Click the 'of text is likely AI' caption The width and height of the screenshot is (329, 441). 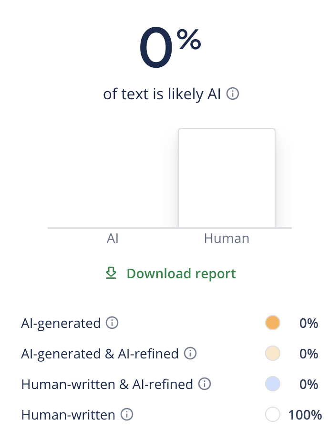pyautogui.click(x=162, y=94)
